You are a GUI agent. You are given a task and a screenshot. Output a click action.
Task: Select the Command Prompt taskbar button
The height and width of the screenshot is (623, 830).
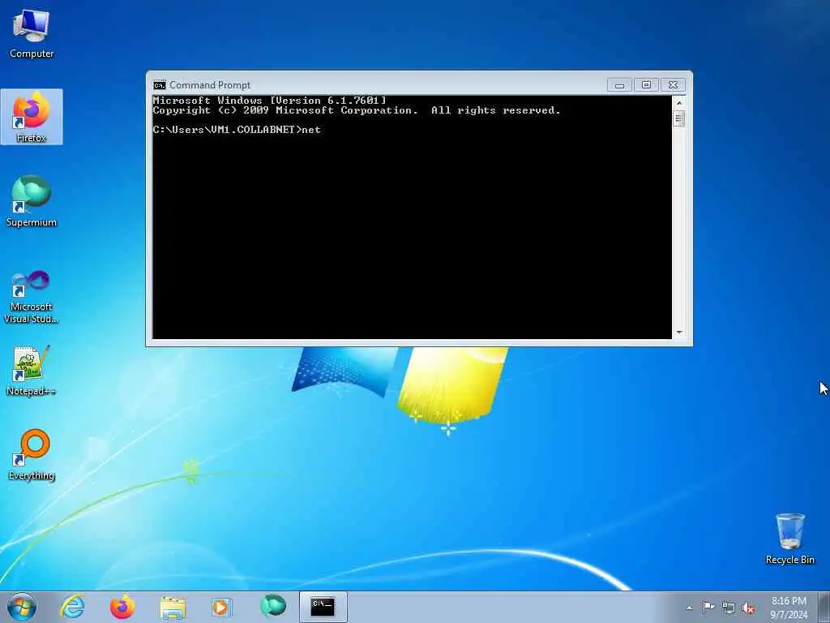(x=323, y=607)
